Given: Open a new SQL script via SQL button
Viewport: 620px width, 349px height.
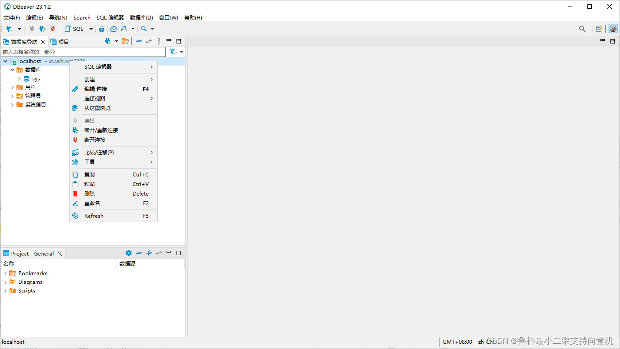Looking at the screenshot, I should click(x=74, y=29).
